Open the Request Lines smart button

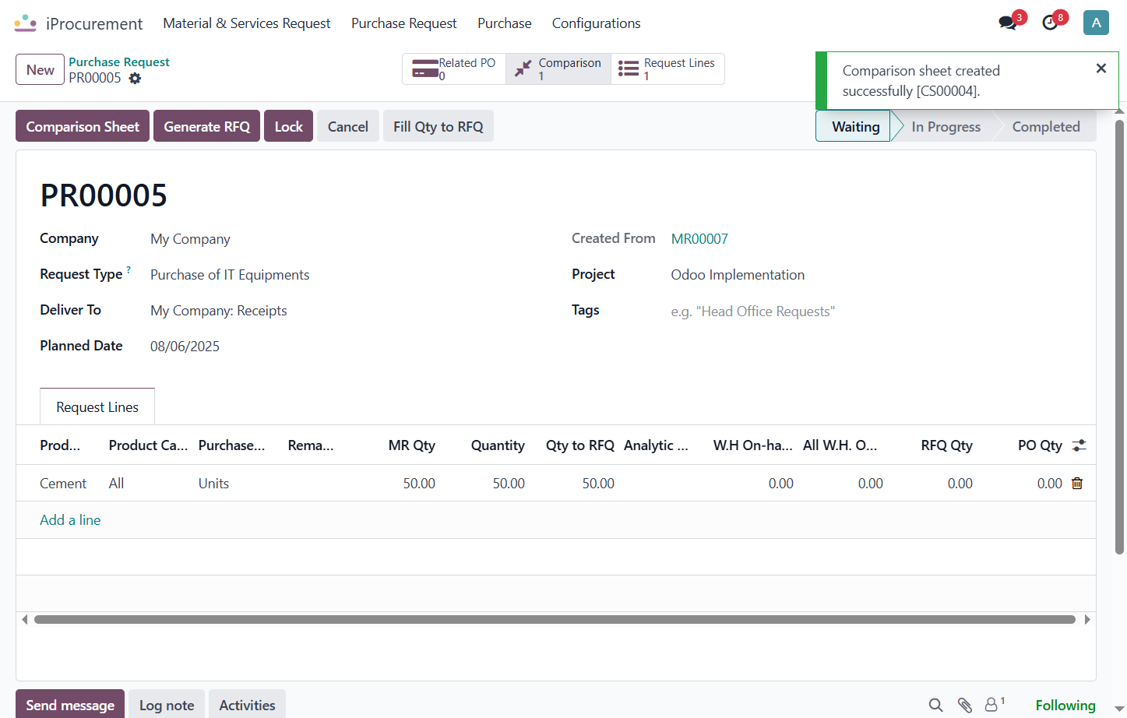667,69
